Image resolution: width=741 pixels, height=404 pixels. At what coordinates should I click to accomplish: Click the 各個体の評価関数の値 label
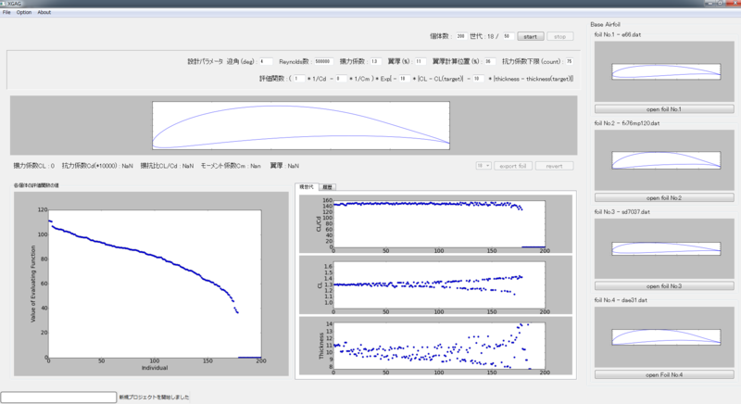coord(36,185)
